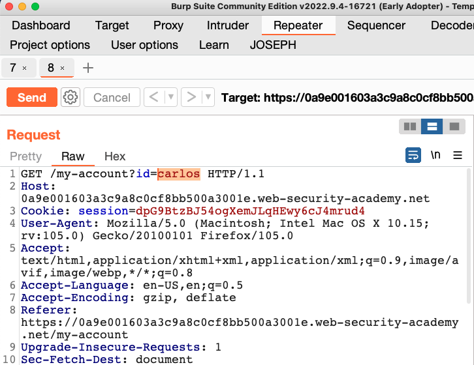Toggle show non-printable characters \n
This screenshot has width=474, height=365.
point(435,155)
